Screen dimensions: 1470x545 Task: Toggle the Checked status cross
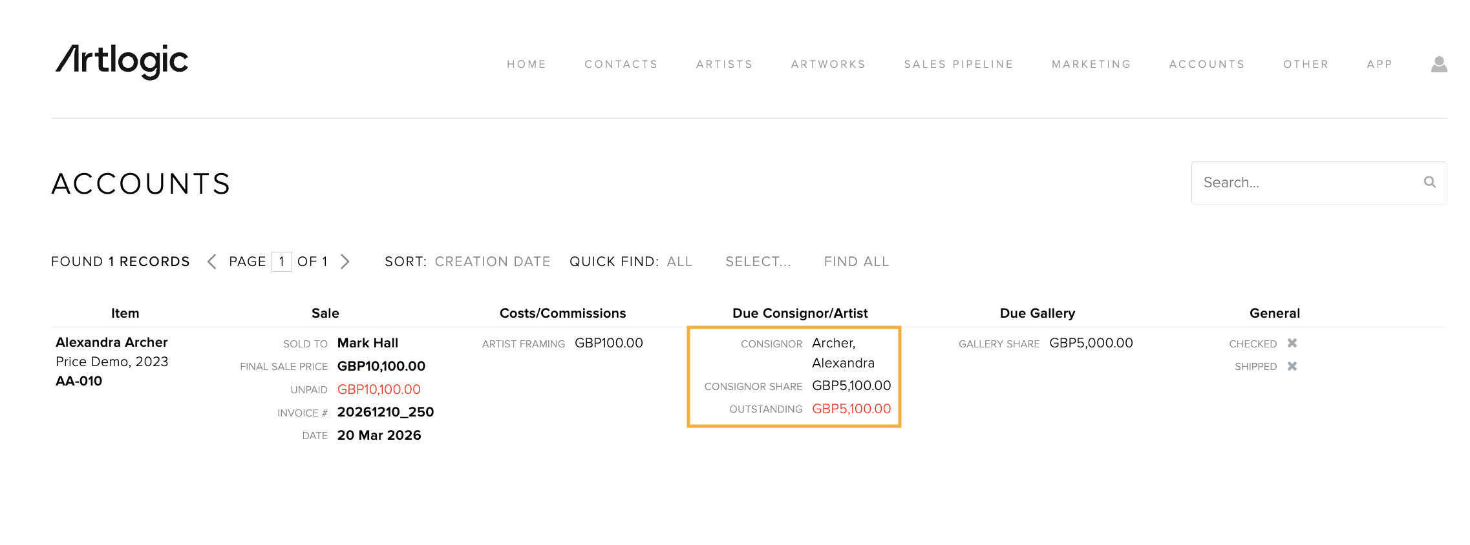coord(1292,344)
